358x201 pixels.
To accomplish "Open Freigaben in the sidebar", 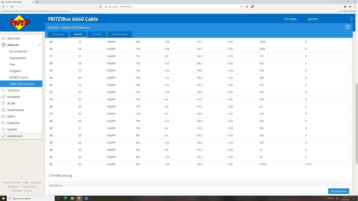I will 15,71.
